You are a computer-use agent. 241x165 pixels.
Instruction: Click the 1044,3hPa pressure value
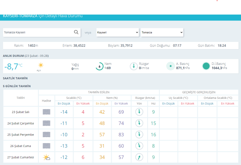tap(219, 68)
